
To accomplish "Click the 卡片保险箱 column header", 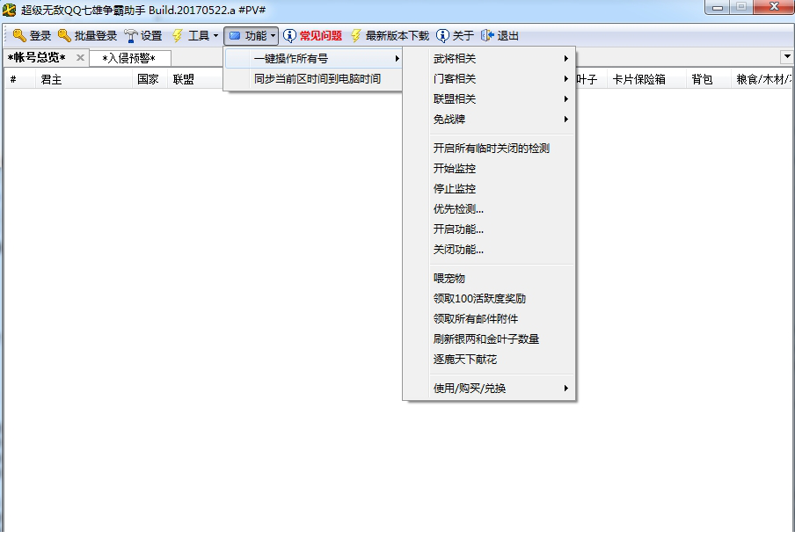I will (x=646, y=80).
